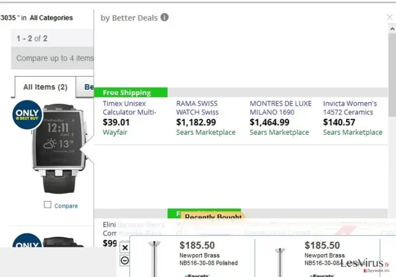Image resolution: width=396 pixels, height=277 pixels.
Task: Click the $1,464.99 price
Action: [x=270, y=122]
